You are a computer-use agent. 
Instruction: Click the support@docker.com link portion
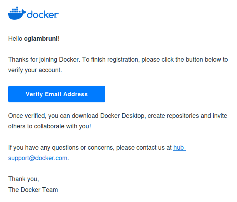(38, 158)
